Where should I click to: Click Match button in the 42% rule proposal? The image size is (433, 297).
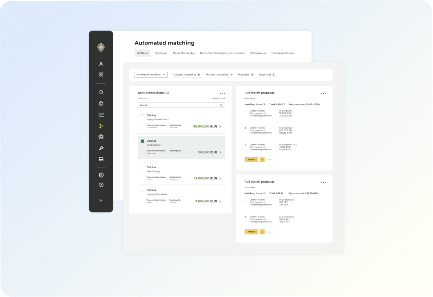[251, 232]
